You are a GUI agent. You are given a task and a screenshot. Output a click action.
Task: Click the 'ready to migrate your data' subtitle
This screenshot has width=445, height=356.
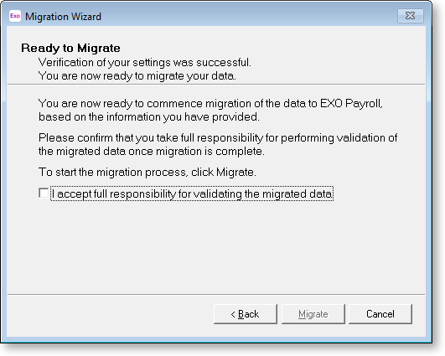pyautogui.click(x=137, y=75)
